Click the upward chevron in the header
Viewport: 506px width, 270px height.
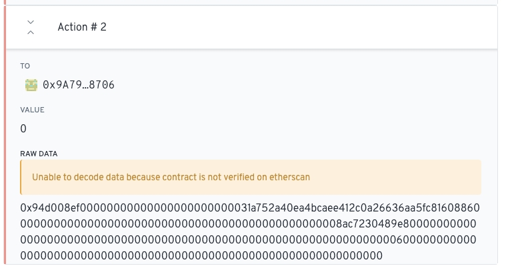pos(31,33)
